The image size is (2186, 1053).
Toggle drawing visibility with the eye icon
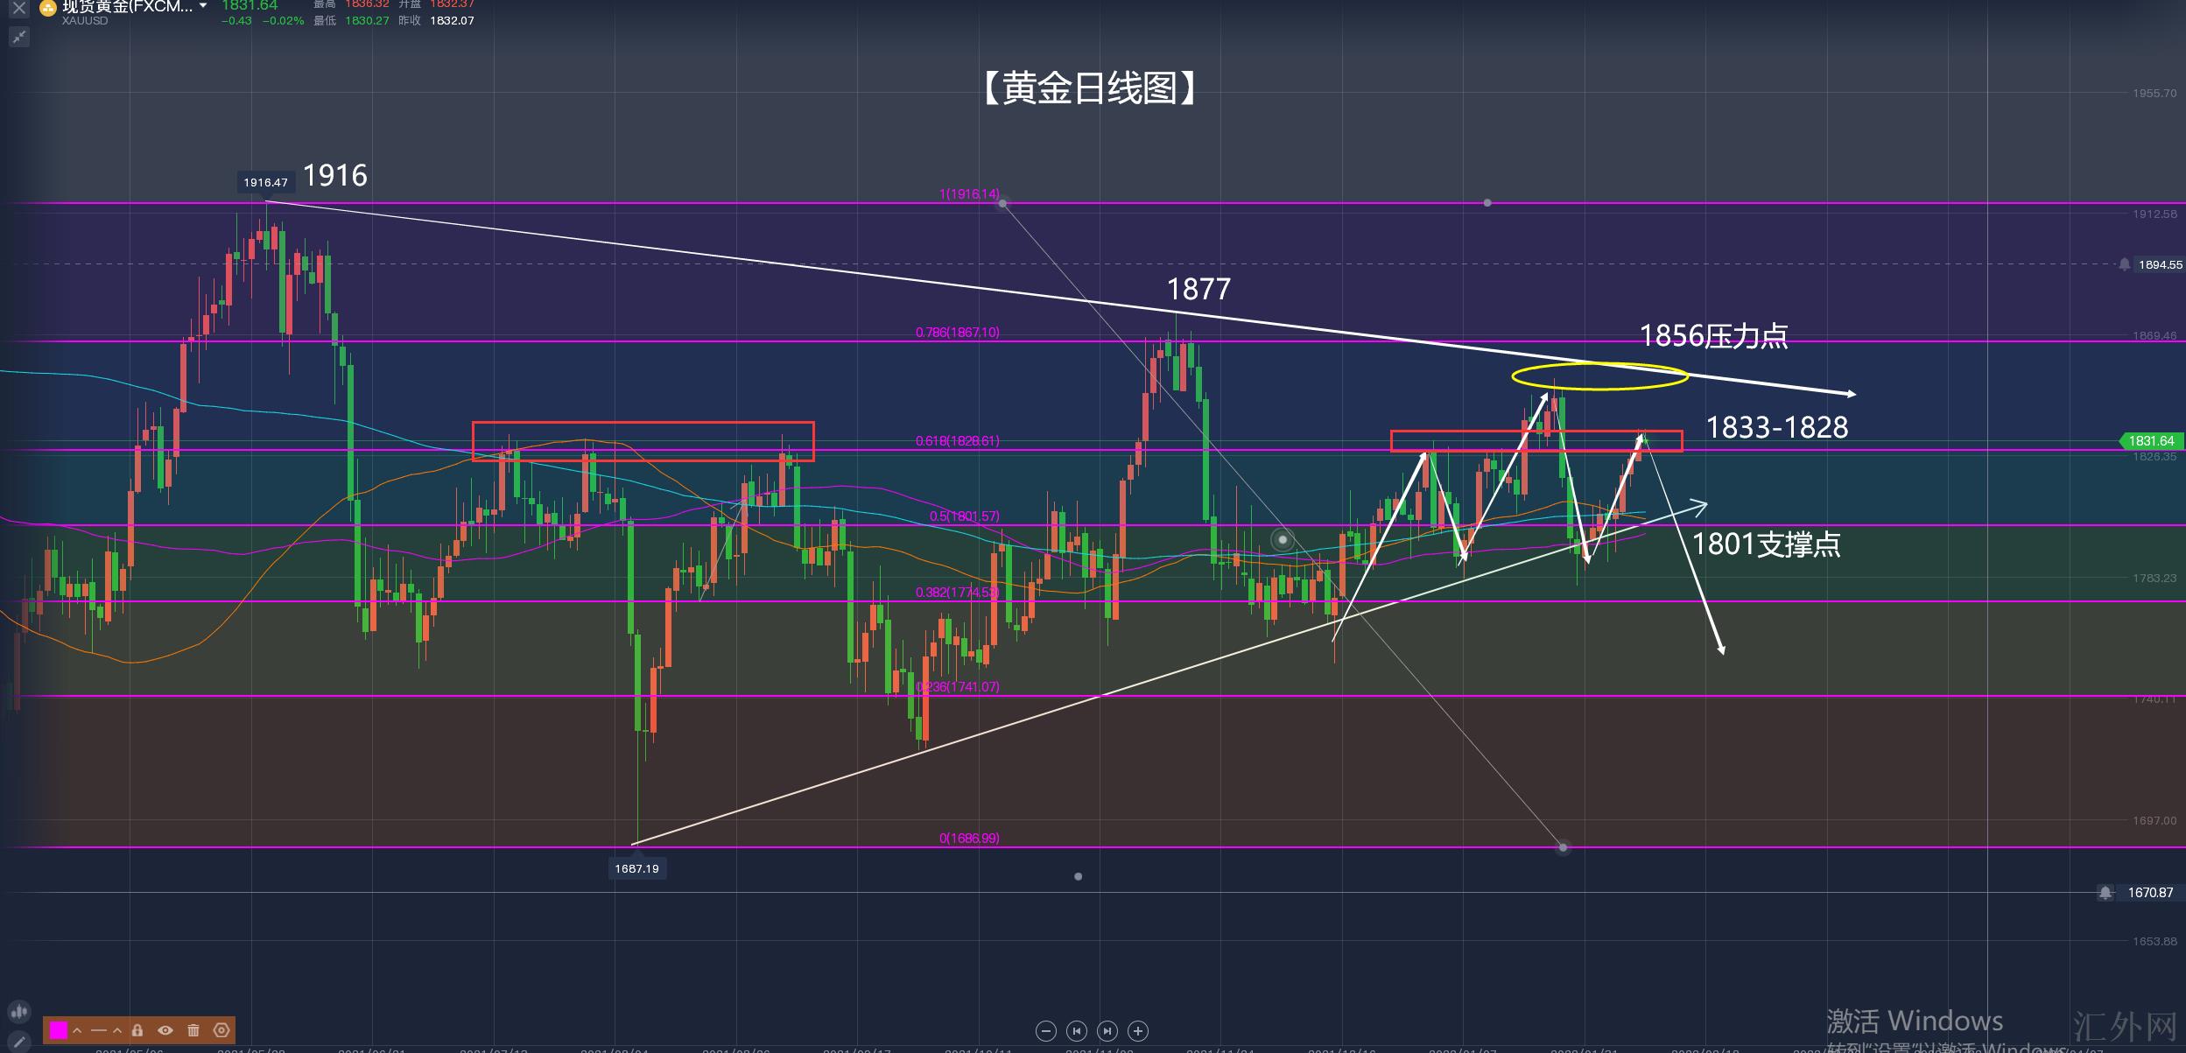(x=165, y=1030)
